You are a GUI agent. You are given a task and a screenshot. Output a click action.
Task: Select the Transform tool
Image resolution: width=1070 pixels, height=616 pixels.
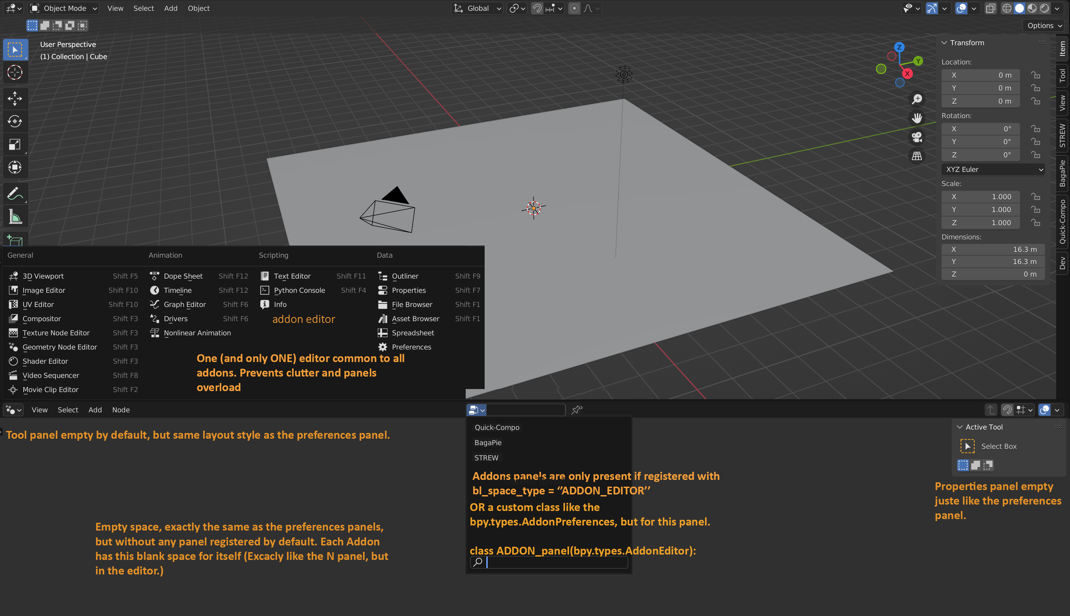[15, 167]
